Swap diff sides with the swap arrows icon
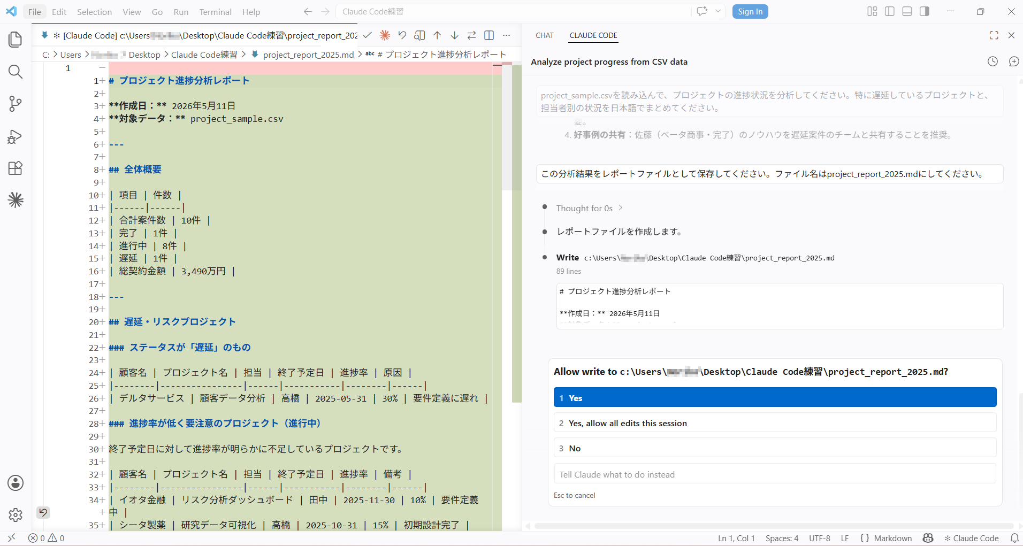1023x546 pixels. click(x=471, y=35)
